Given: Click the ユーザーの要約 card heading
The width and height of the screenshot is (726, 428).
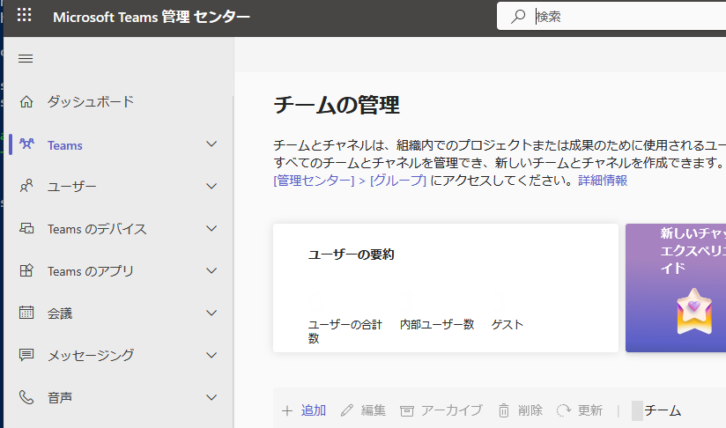Looking at the screenshot, I should pyautogui.click(x=352, y=255).
